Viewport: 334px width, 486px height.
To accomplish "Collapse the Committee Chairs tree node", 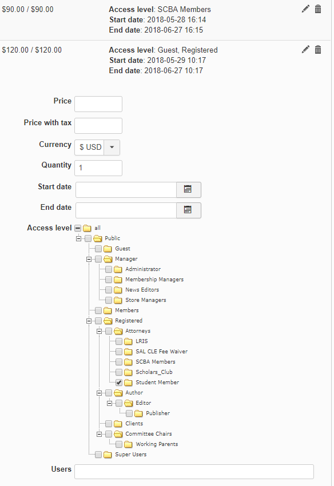I will tap(100, 434).
